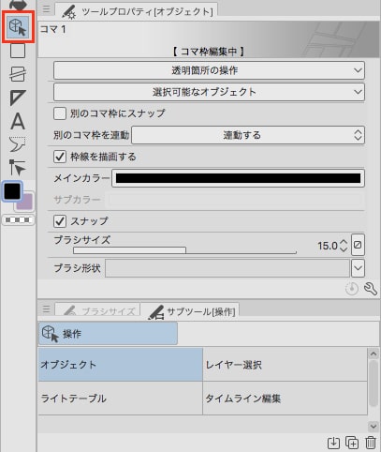Screen dimensions: 381x452
Task: Open the 透明箇所の操作 dropdown
Action: (x=209, y=70)
